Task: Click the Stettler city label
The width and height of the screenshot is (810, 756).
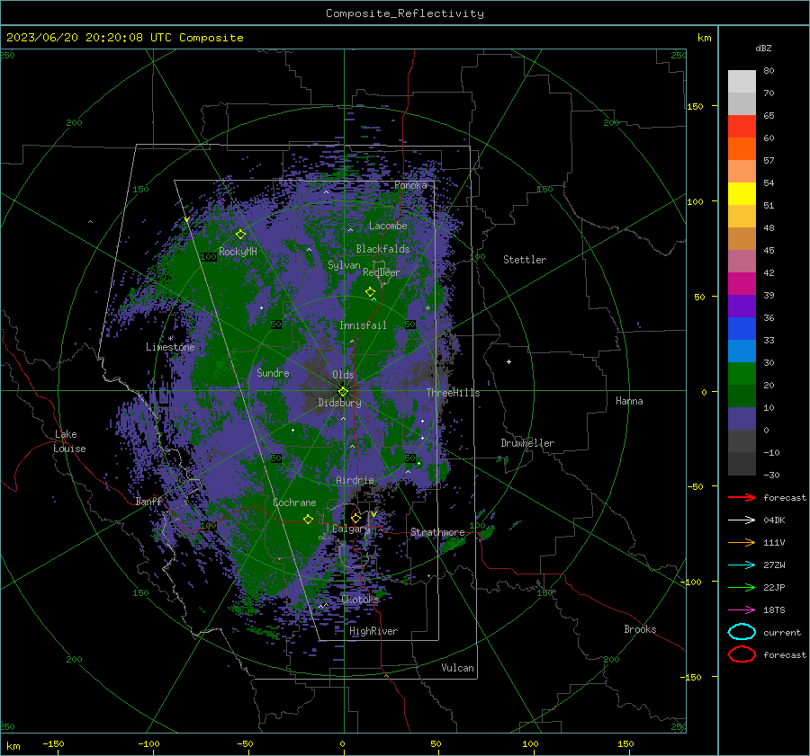Action: pos(525,260)
